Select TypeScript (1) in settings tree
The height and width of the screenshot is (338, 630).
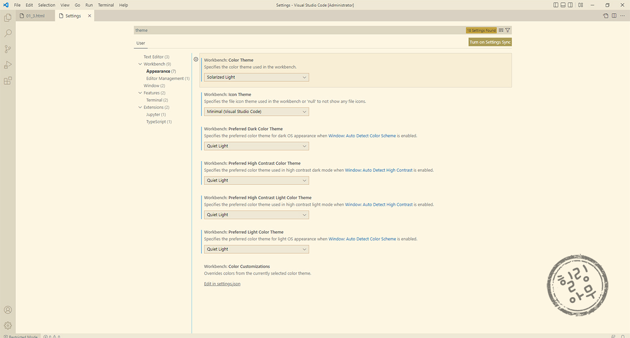point(159,122)
